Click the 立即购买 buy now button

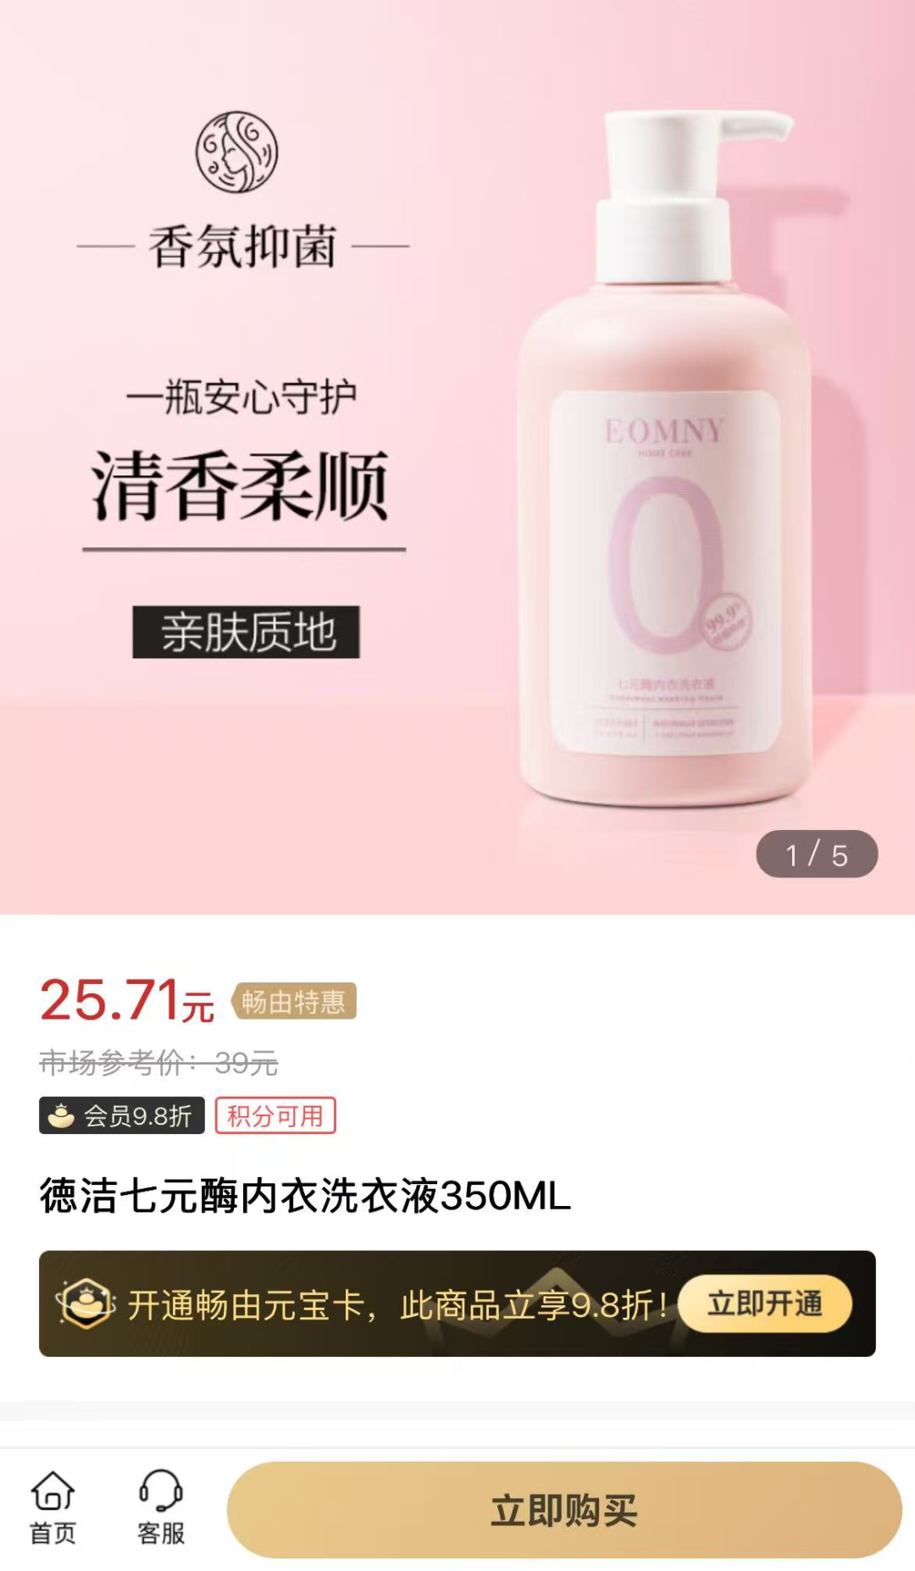564,1510
